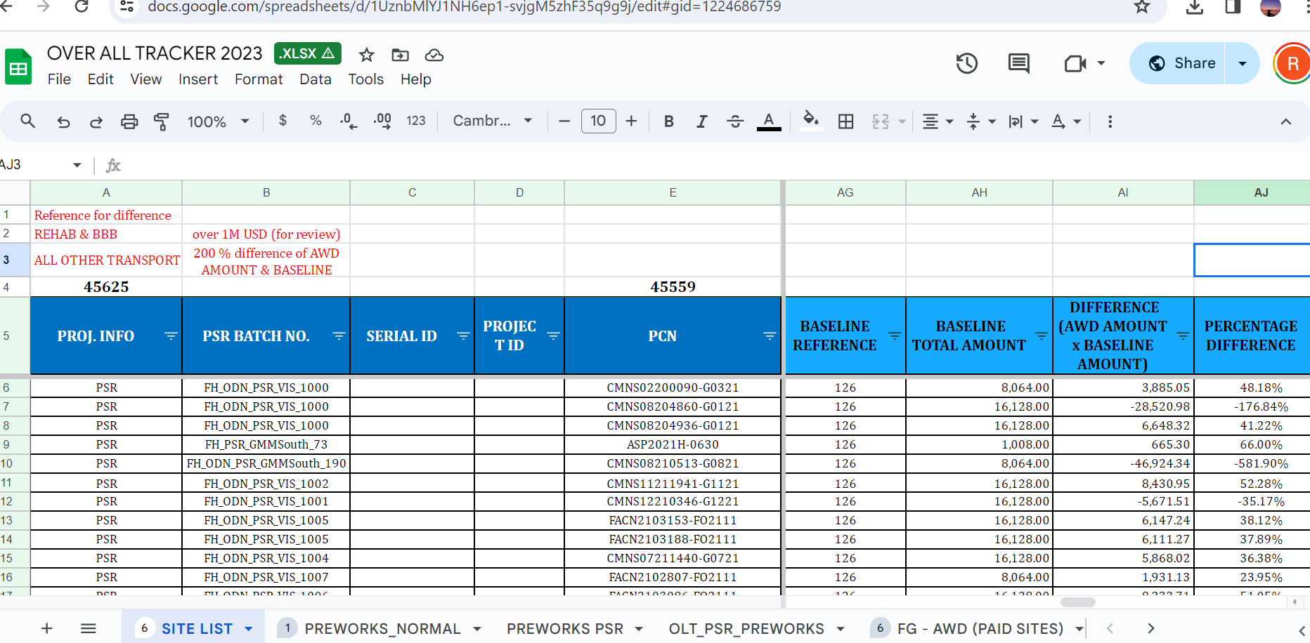Screen dimensions: 1310x643
Task: Decrease font size with minus button
Action: pos(564,121)
